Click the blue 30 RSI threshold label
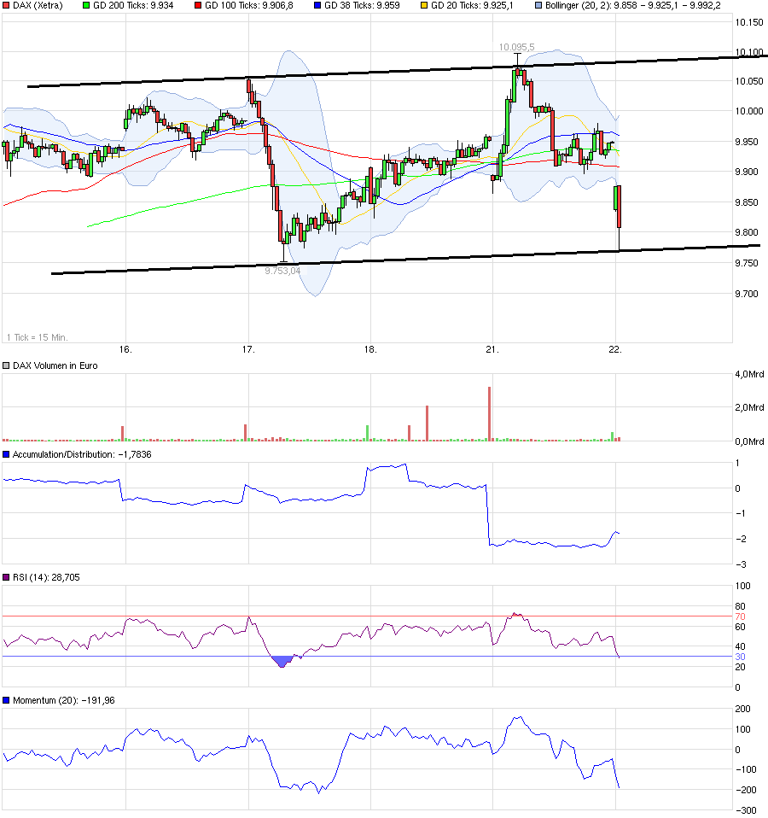Image resolution: width=768 pixels, height=818 pixels. click(x=740, y=657)
